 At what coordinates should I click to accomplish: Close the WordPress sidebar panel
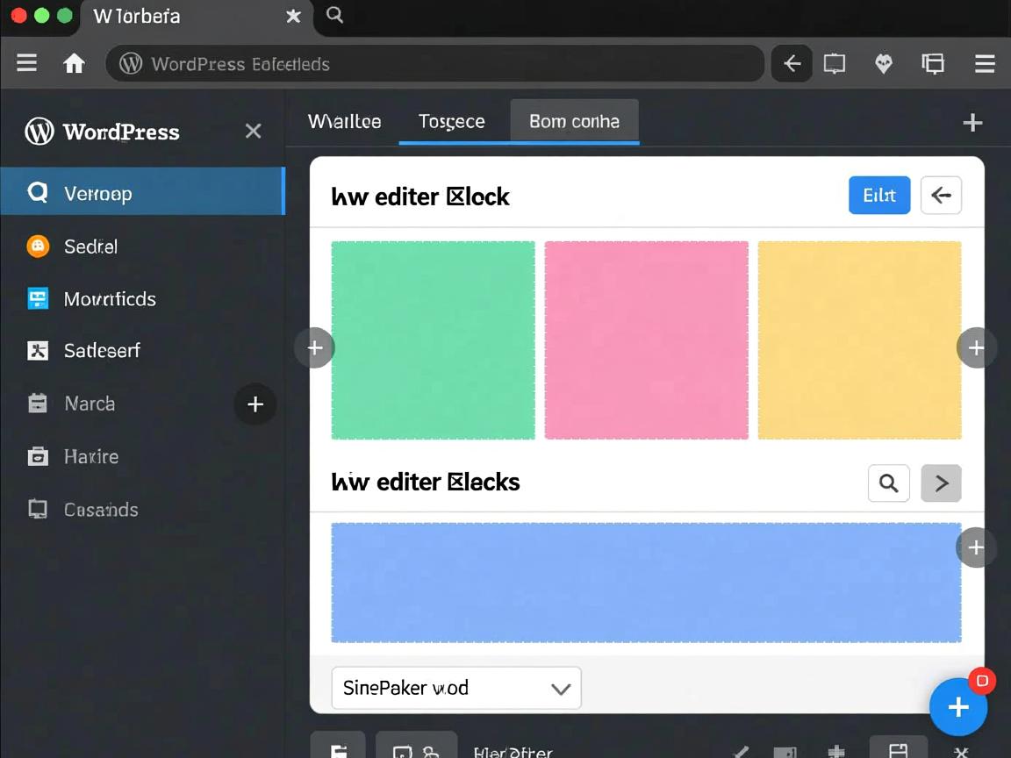(253, 132)
